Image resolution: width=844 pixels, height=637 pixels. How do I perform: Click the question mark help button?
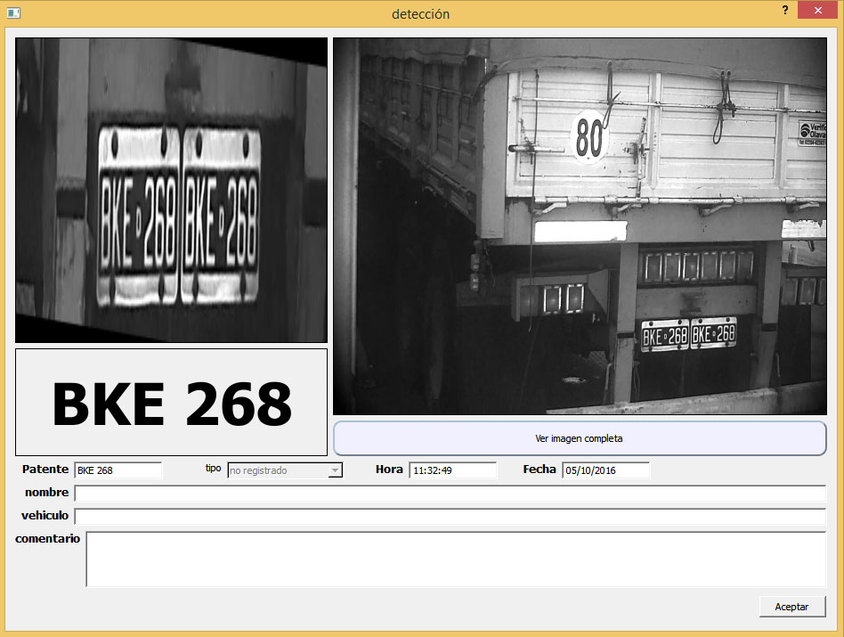pos(784,10)
